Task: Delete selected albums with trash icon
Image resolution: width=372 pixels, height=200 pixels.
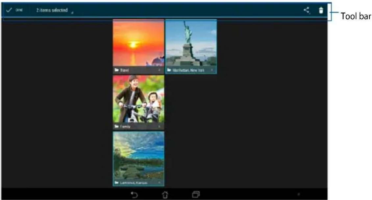Action: pos(321,10)
